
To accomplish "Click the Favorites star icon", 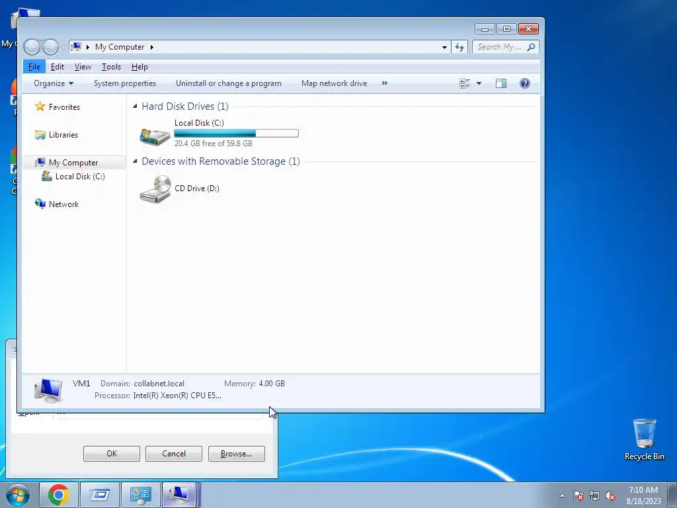I will 40,106.
